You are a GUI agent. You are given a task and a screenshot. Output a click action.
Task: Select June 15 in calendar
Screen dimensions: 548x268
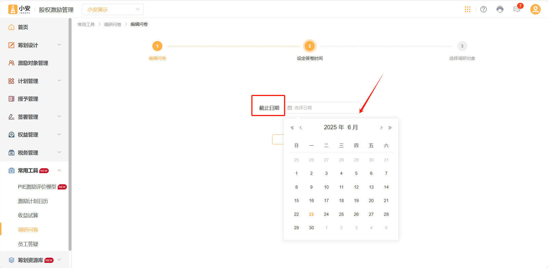tap(296, 201)
